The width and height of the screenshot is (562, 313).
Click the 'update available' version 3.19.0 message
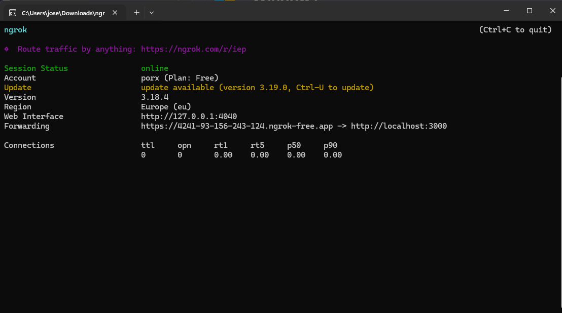[x=257, y=88]
